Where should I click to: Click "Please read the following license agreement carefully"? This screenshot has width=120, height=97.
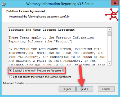[39, 17]
